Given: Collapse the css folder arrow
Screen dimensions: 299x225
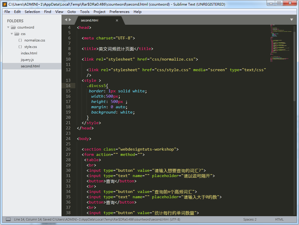Looking at the screenshot, I should point(12,34).
